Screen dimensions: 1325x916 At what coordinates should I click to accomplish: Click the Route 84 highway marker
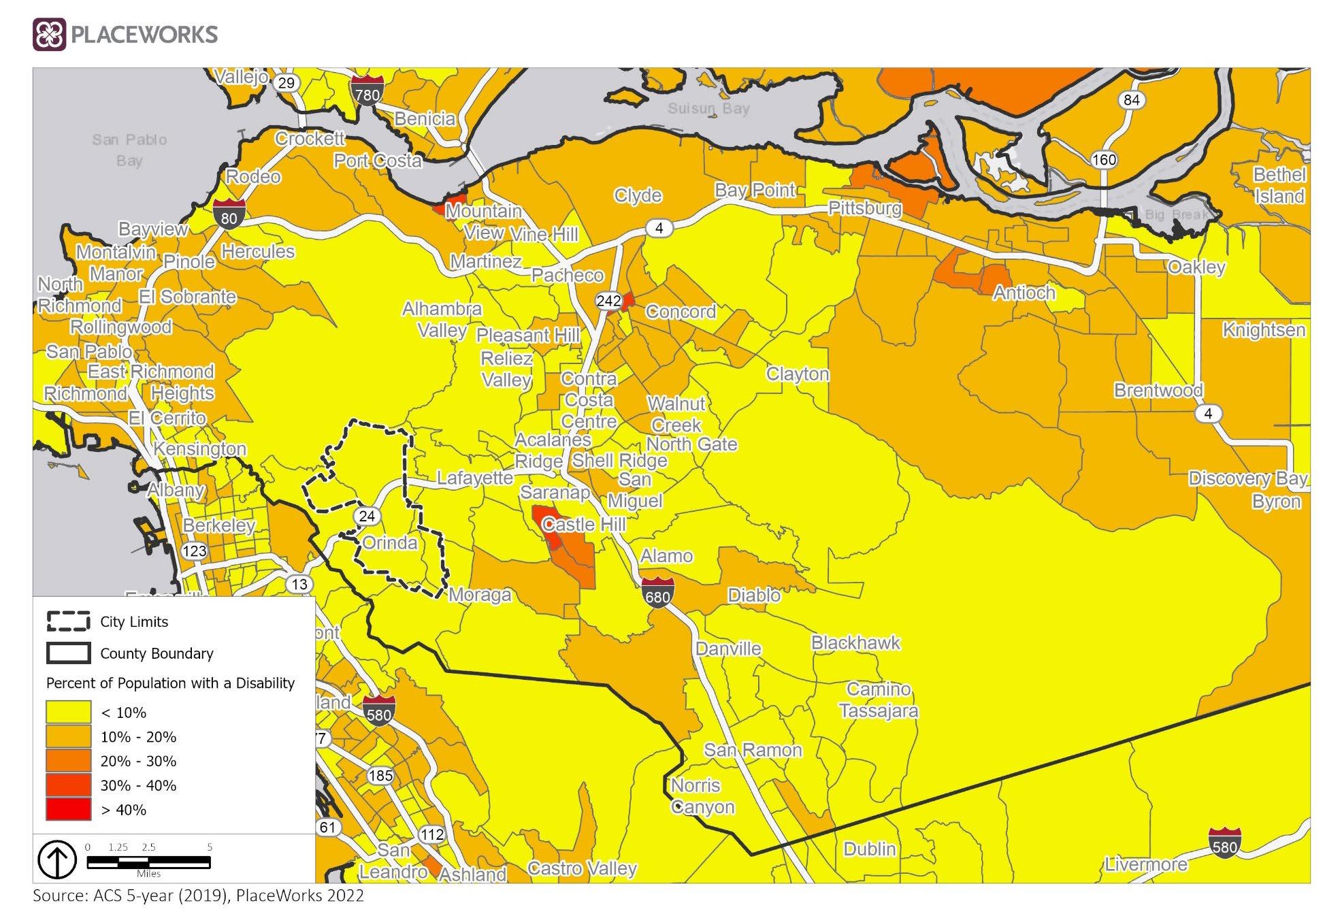pyautogui.click(x=1131, y=100)
